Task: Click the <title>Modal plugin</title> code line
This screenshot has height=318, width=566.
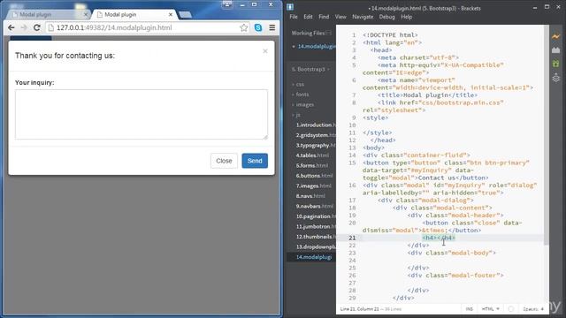Action: coord(427,95)
